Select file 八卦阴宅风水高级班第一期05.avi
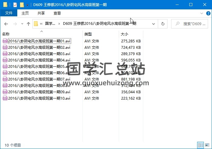 pos(39,66)
